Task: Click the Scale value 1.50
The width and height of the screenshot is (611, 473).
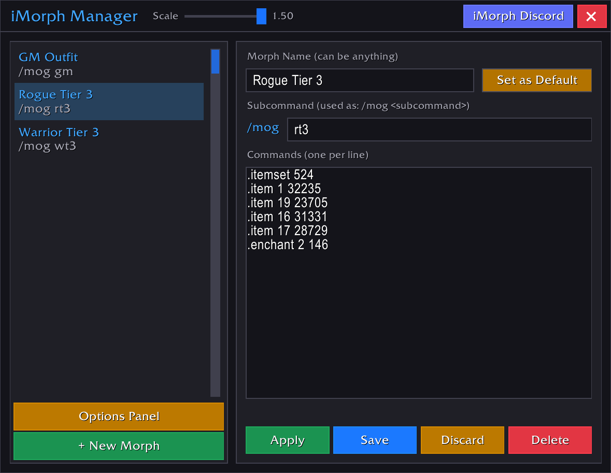Action: (x=283, y=16)
